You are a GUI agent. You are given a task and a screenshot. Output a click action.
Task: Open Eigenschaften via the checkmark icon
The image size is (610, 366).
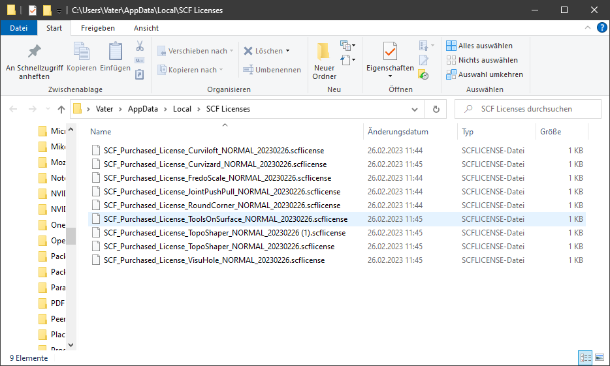click(390, 52)
